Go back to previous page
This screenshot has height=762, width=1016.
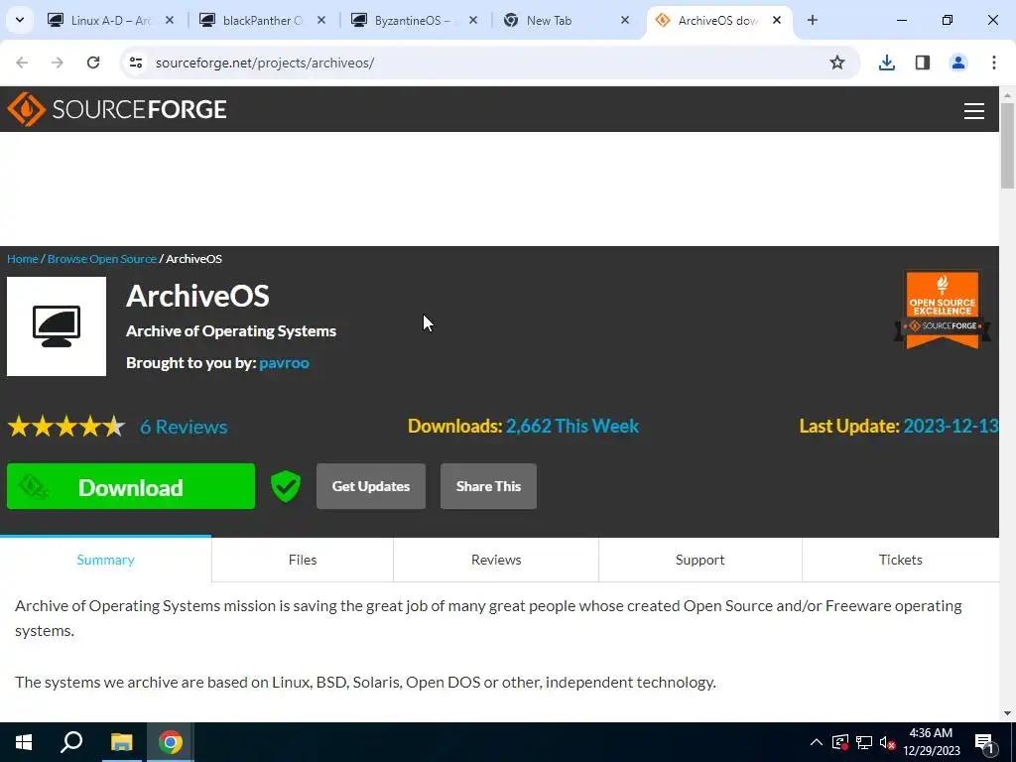(x=22, y=63)
